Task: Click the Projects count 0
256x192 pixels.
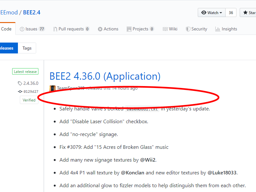Action: (x=152, y=29)
